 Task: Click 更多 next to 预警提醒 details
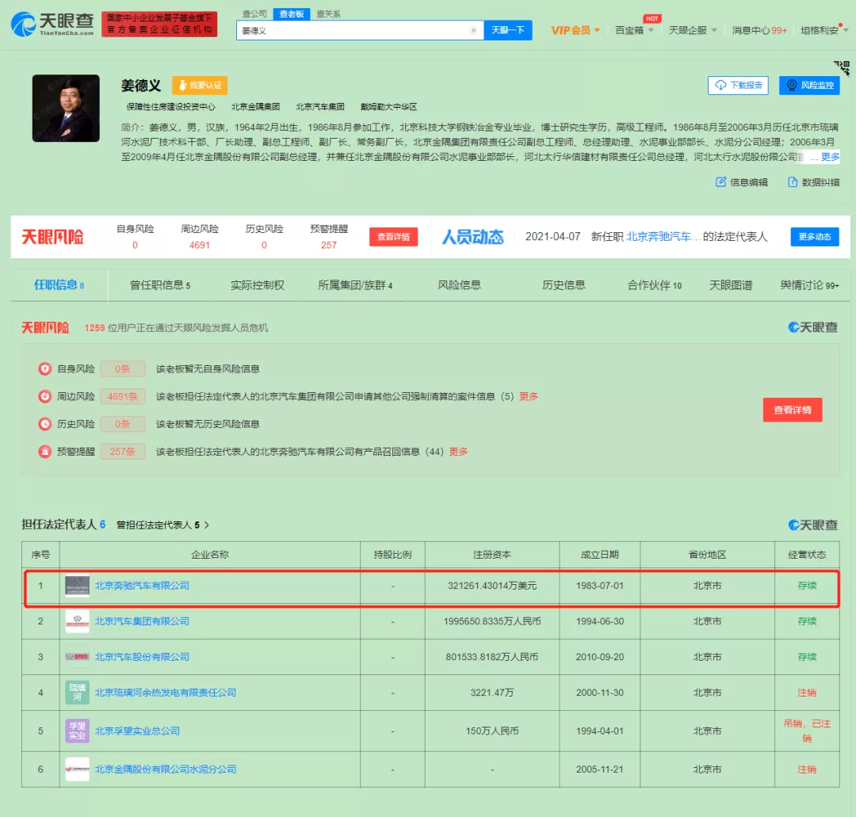[458, 452]
